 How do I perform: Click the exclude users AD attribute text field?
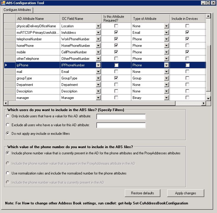[x=121, y=125]
